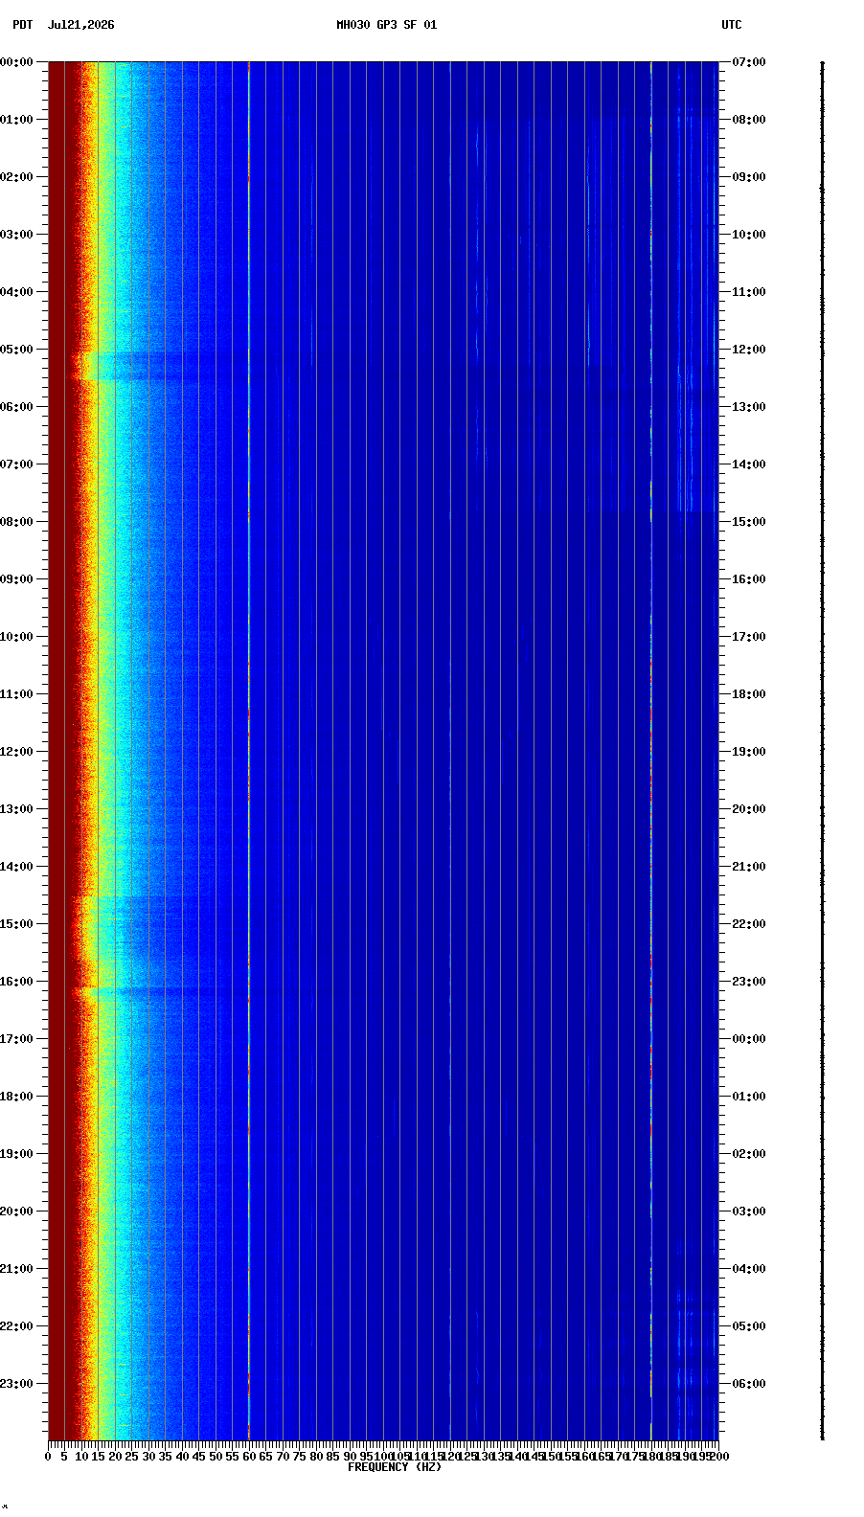This screenshot has height=1517, width=864.
Task: Click the 01:00 PDT time label
Action: 16,120
